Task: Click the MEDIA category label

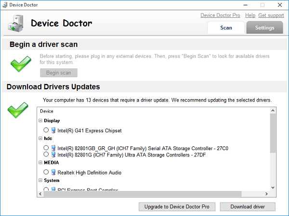Action: 52,163
